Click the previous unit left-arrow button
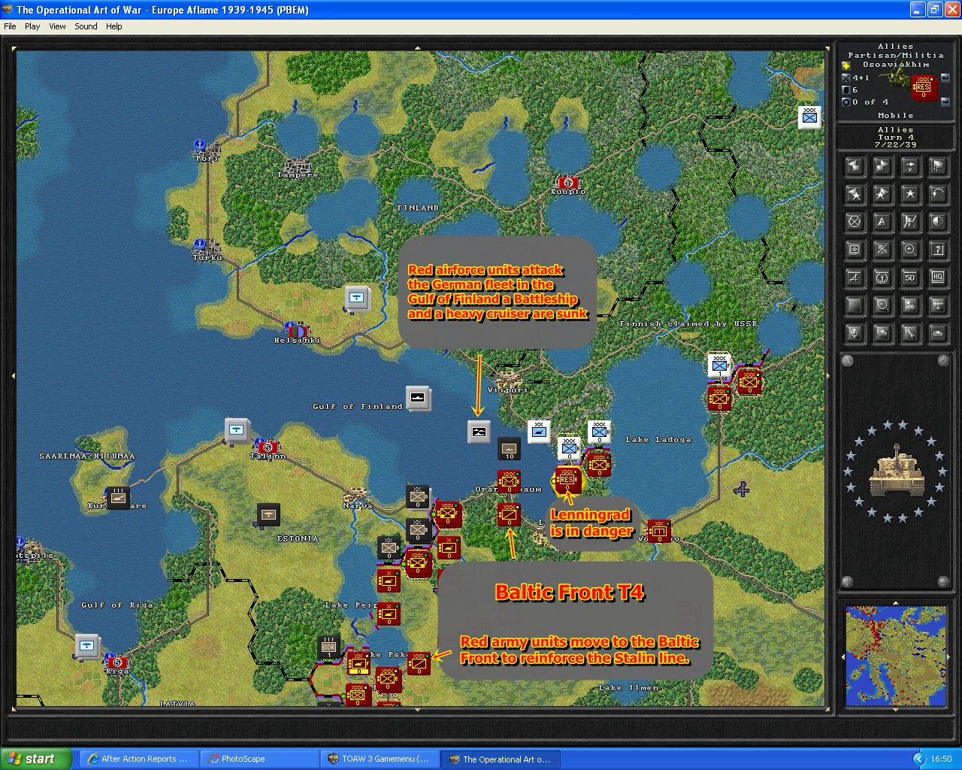 click(x=855, y=166)
